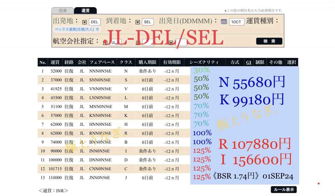Click the 検索 search button
The height and width of the screenshot is (196, 335).
tap(269, 41)
